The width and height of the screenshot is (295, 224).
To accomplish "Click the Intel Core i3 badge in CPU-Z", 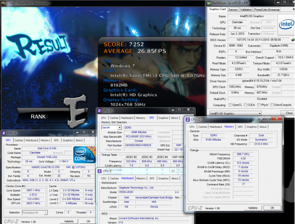I will pyautogui.click(x=84, y=155).
